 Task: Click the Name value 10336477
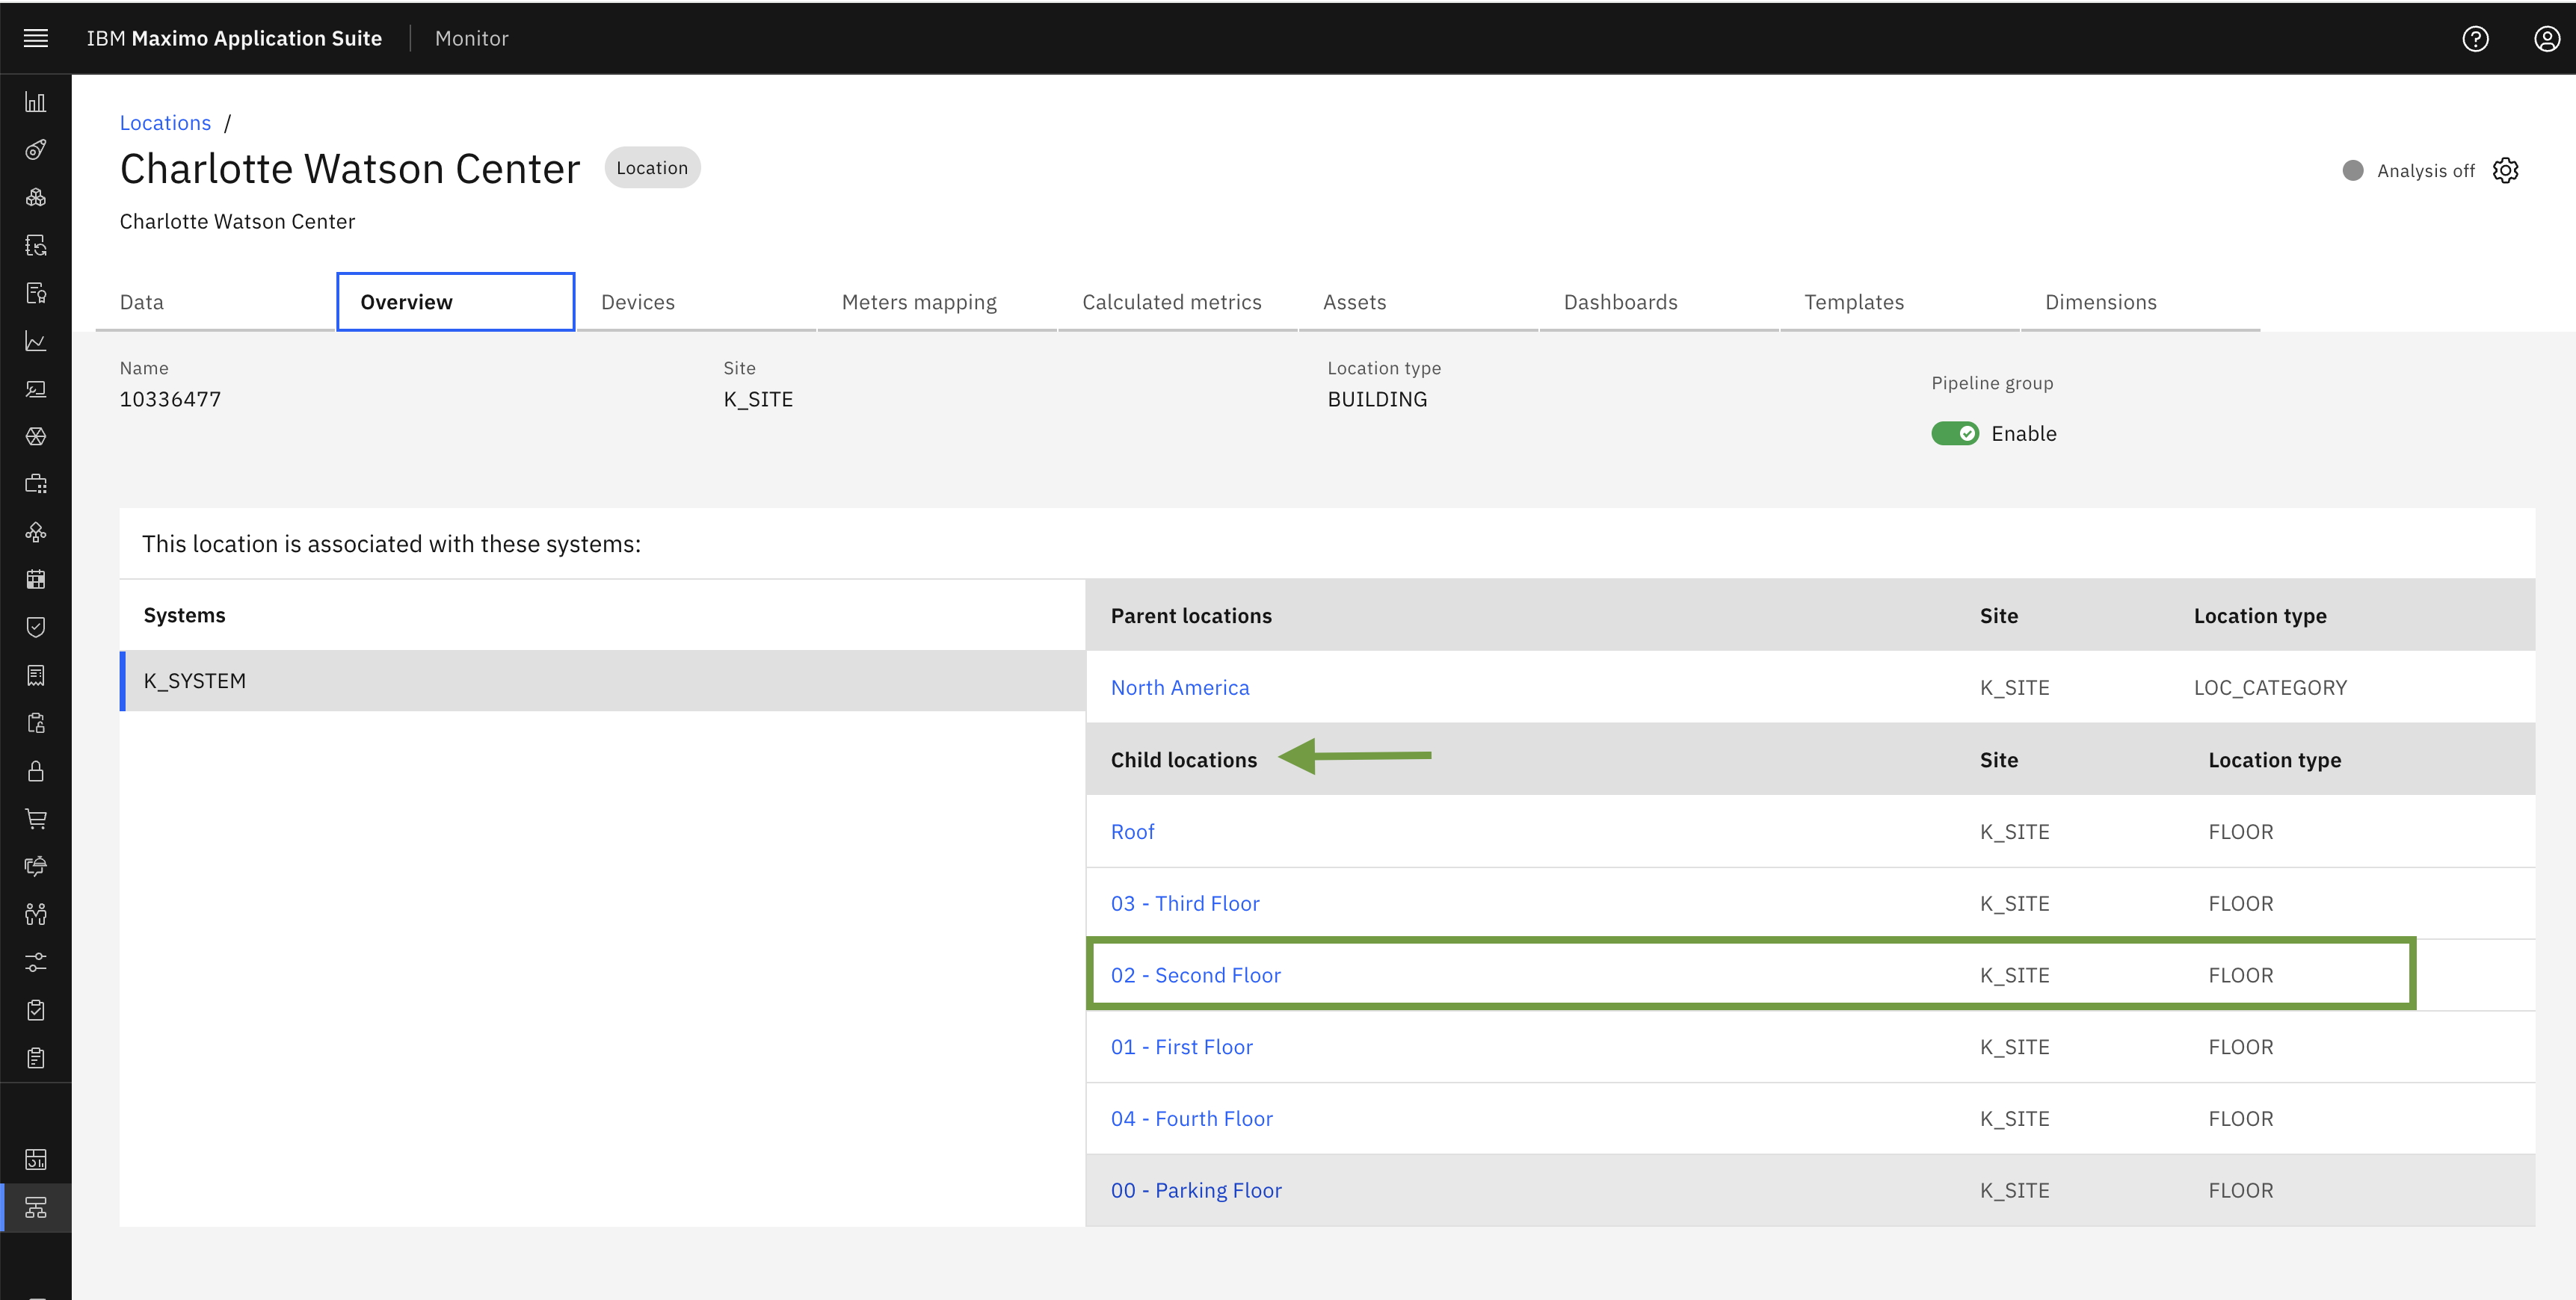(x=170, y=400)
